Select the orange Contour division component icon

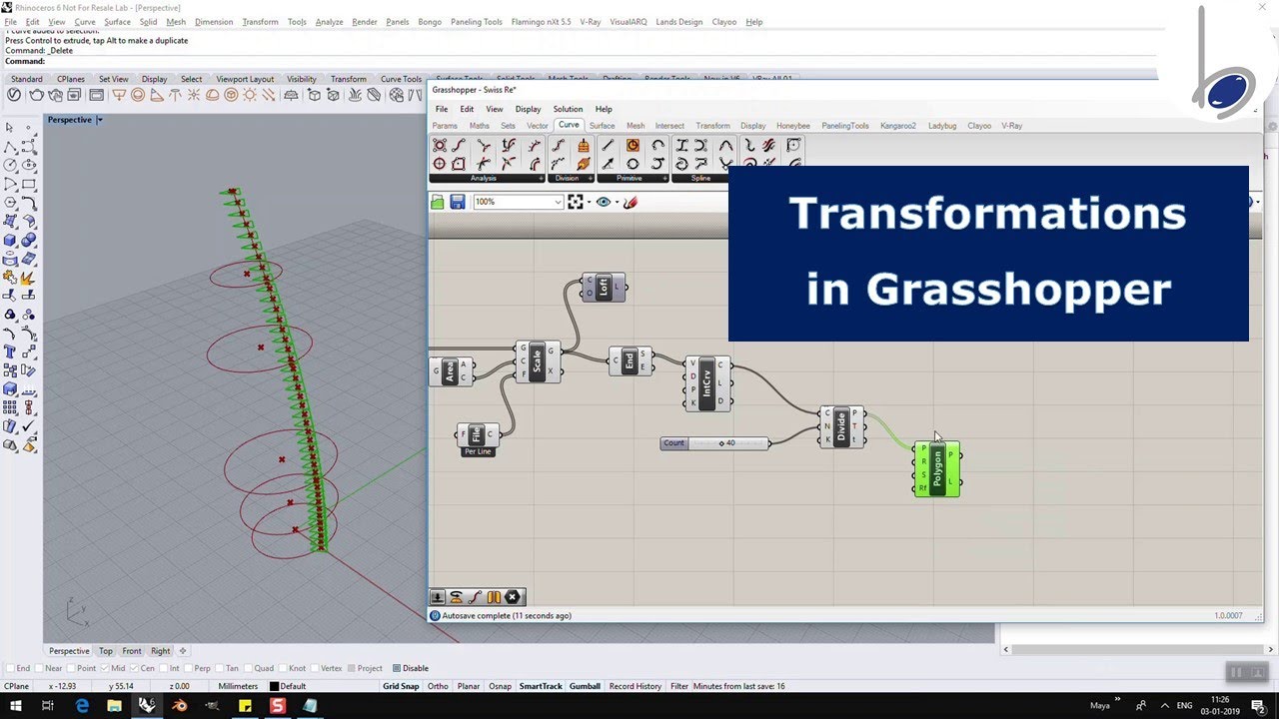coord(584,146)
